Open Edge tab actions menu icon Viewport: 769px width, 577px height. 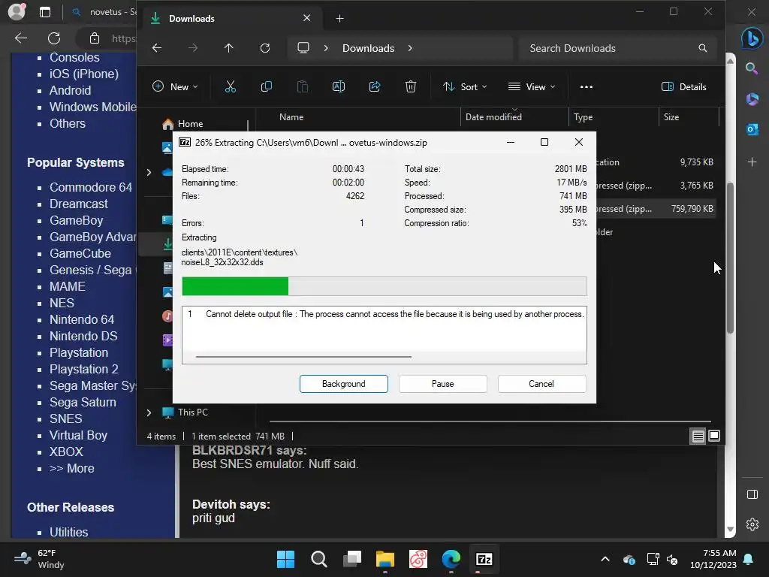(45, 12)
